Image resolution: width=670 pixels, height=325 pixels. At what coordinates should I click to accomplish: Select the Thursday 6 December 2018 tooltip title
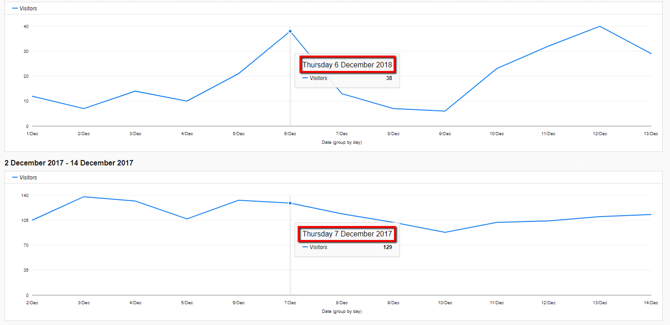[x=347, y=65]
